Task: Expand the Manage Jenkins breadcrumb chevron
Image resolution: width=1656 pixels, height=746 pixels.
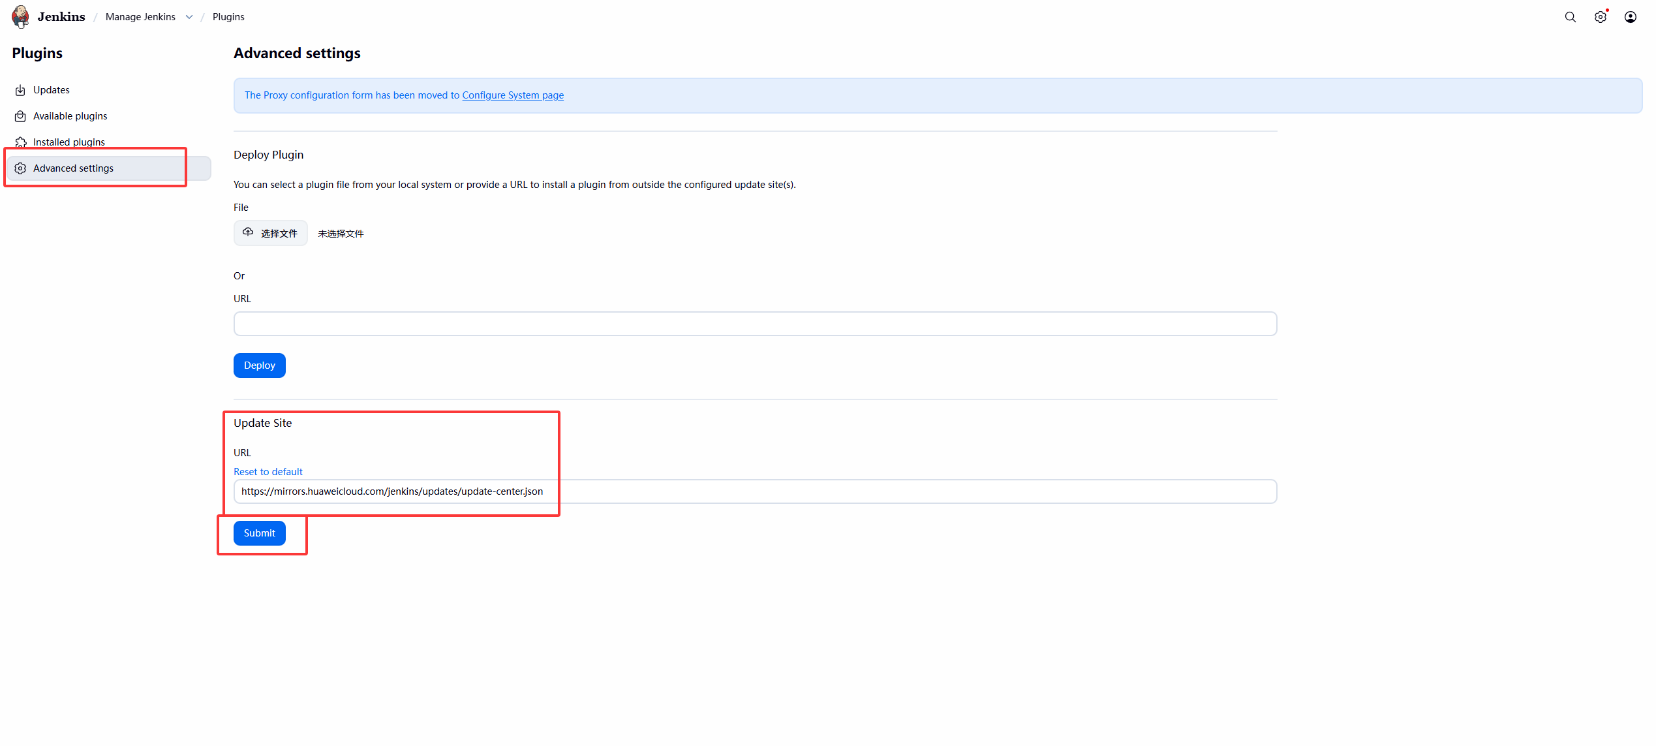Action: coord(189,17)
